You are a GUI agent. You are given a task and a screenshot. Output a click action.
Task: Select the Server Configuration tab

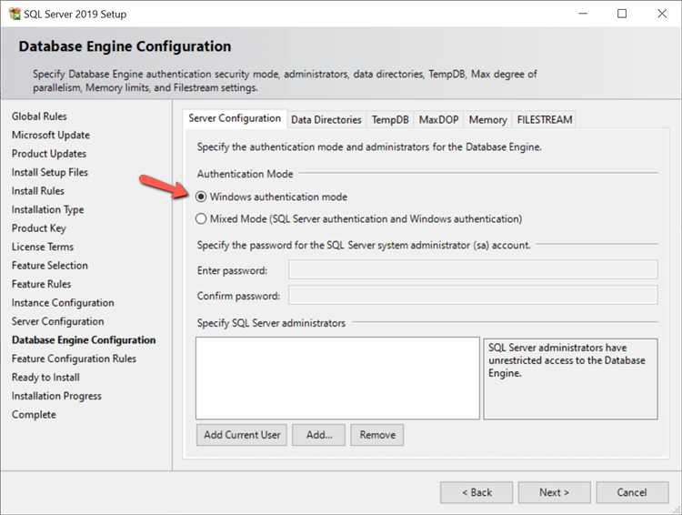pyautogui.click(x=235, y=118)
